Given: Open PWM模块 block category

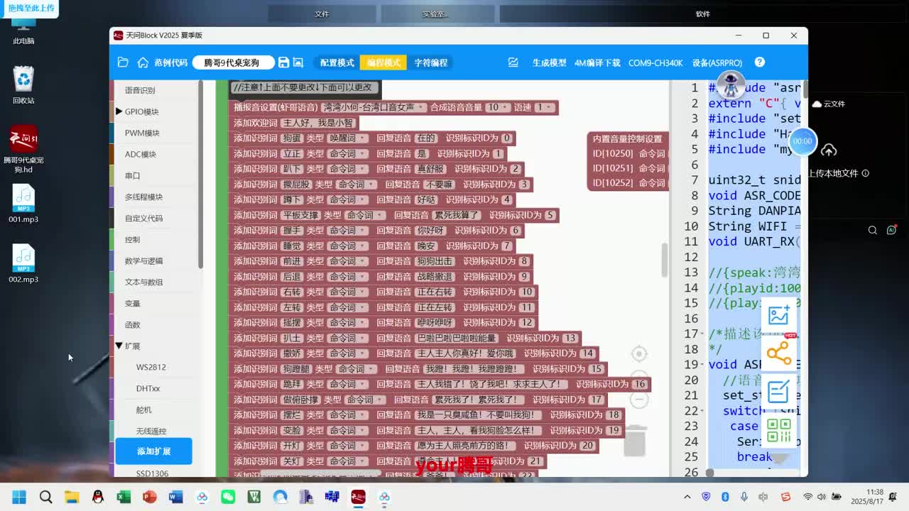Looking at the screenshot, I should coord(142,133).
